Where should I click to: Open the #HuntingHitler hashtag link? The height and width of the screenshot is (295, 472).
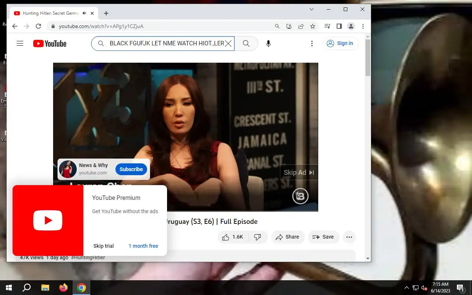tap(88, 257)
